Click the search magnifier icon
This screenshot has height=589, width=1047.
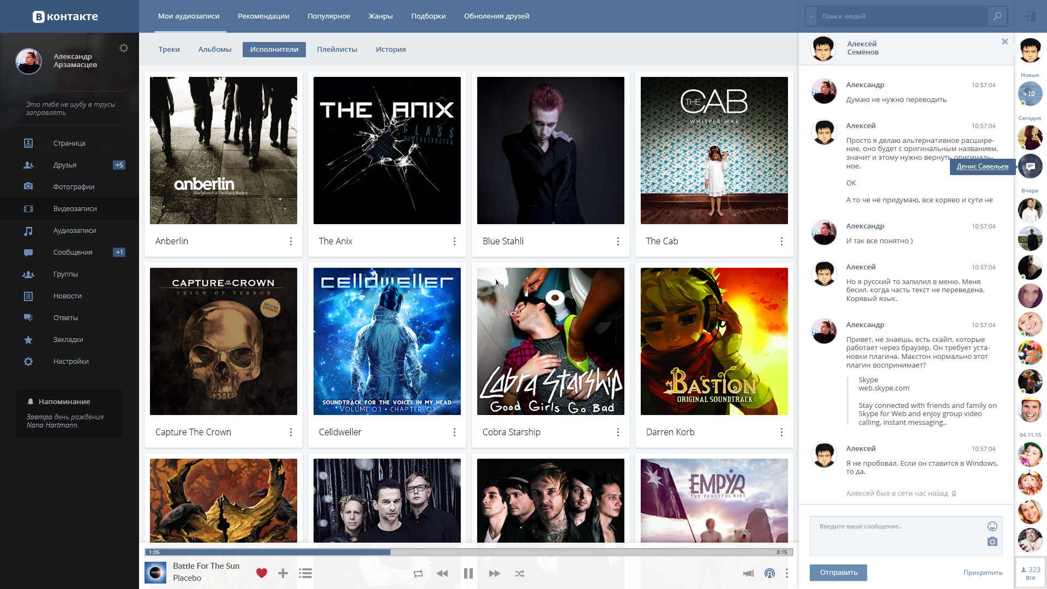997,16
